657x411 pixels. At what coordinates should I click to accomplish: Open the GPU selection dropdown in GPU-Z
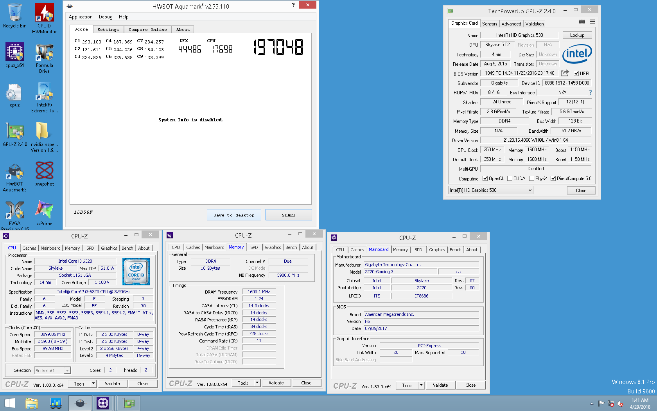490,190
